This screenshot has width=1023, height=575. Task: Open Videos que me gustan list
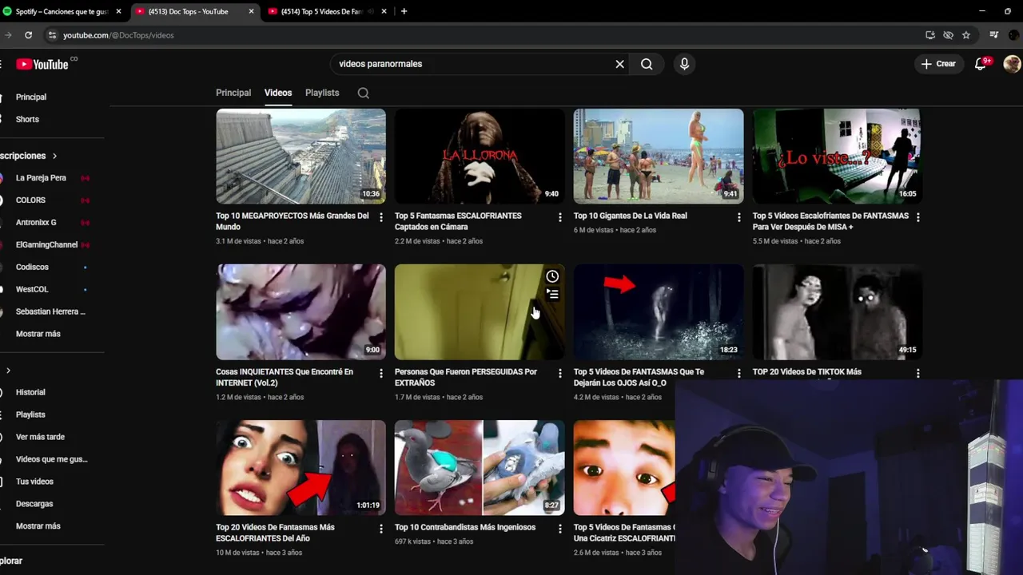point(51,459)
